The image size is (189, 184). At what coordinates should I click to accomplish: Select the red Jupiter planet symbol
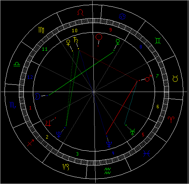pos(48,123)
